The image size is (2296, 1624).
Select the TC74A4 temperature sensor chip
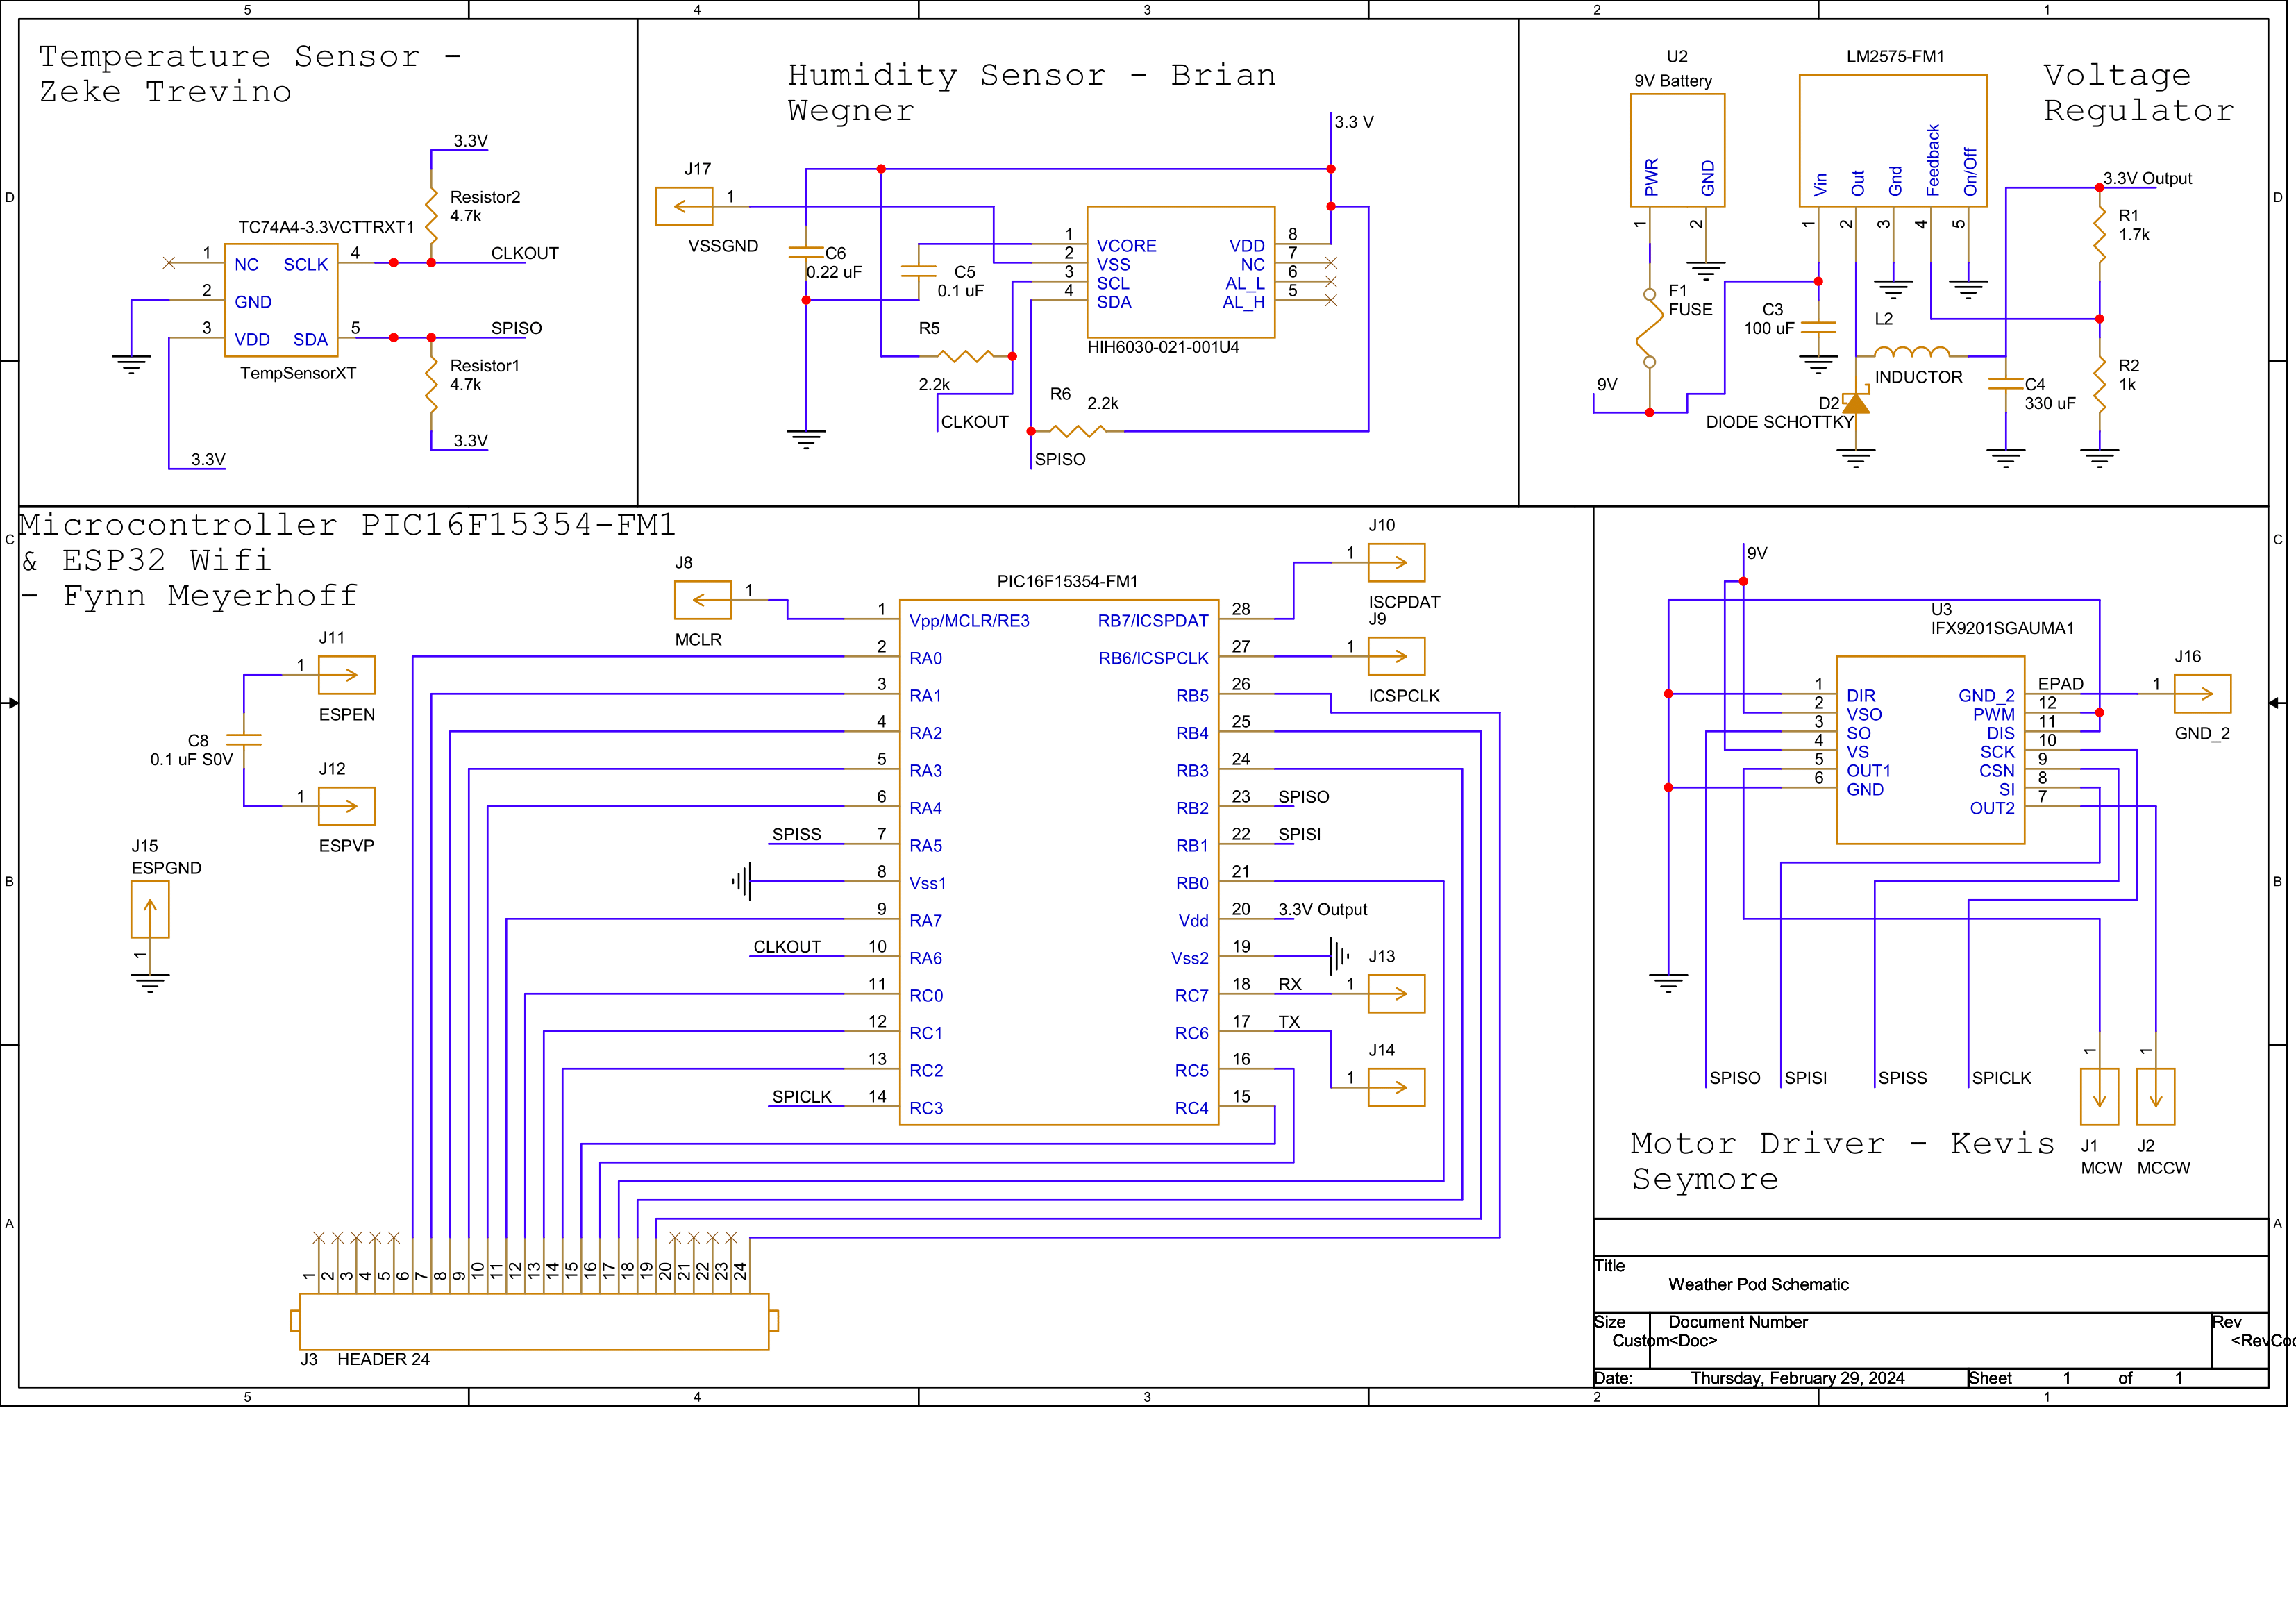click(x=281, y=300)
